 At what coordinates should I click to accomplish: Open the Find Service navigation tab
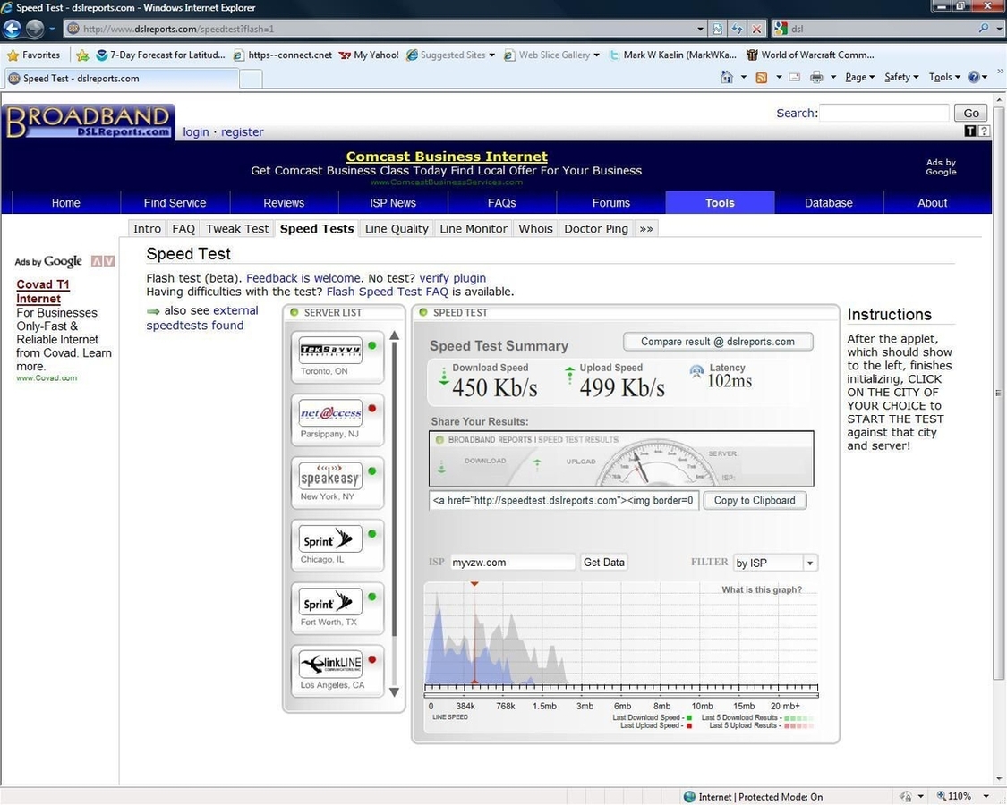pyautogui.click(x=175, y=203)
